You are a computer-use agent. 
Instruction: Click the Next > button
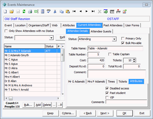[x=105, y=113]
